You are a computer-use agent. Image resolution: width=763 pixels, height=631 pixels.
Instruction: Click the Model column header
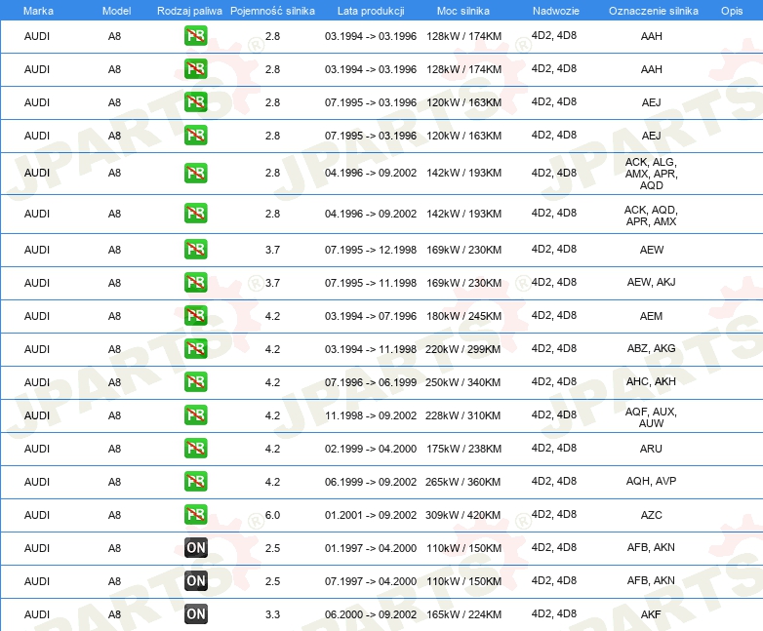[116, 11]
